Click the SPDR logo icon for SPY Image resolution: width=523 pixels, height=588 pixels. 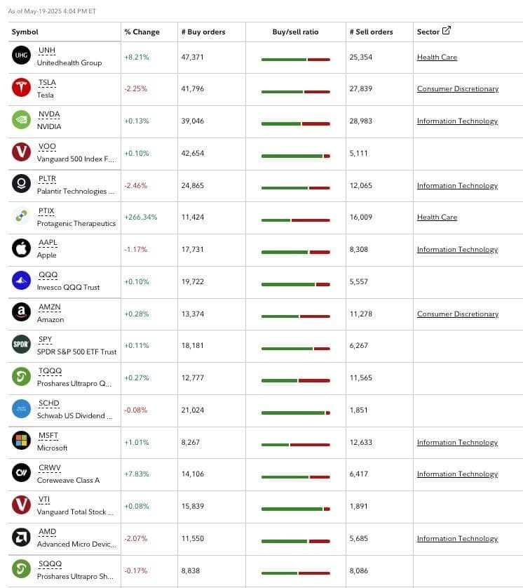click(21, 345)
